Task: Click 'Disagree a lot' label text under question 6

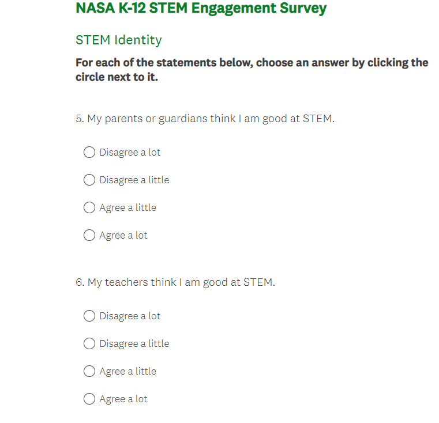Action: 130,316
